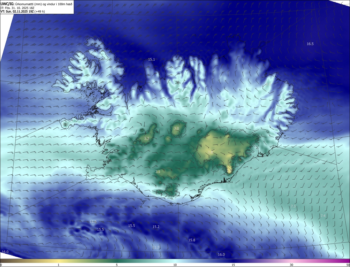Click the '1' tick on the color scale
Screen dimensions: 350x267
tap(59, 265)
